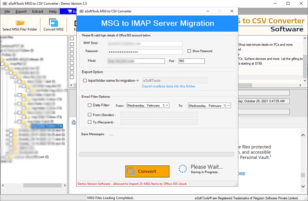The image size is (308, 201).
Task: Tick the From (Sender) filter checkbox
Action: tap(90, 114)
